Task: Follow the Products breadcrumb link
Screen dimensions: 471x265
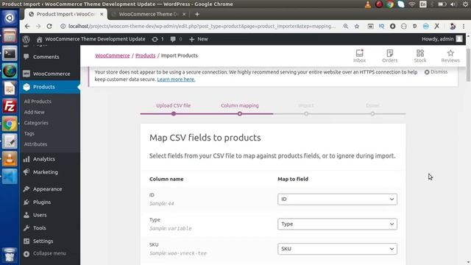Action: (146, 56)
